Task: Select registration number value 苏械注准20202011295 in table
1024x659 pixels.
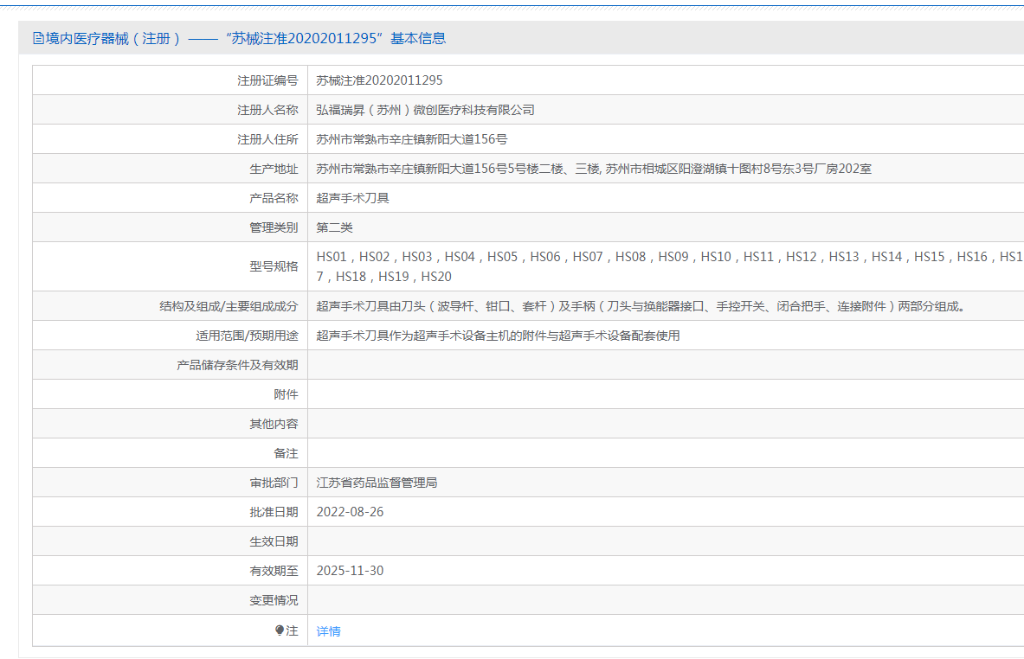Action: (379, 80)
